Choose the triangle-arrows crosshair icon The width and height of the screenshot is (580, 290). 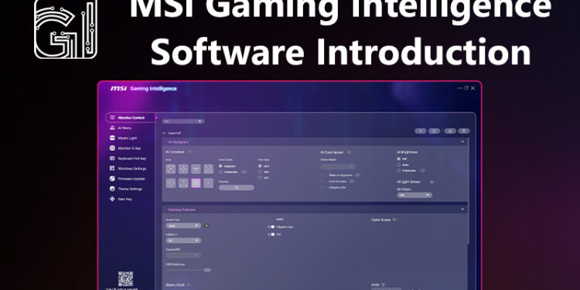click(x=183, y=183)
